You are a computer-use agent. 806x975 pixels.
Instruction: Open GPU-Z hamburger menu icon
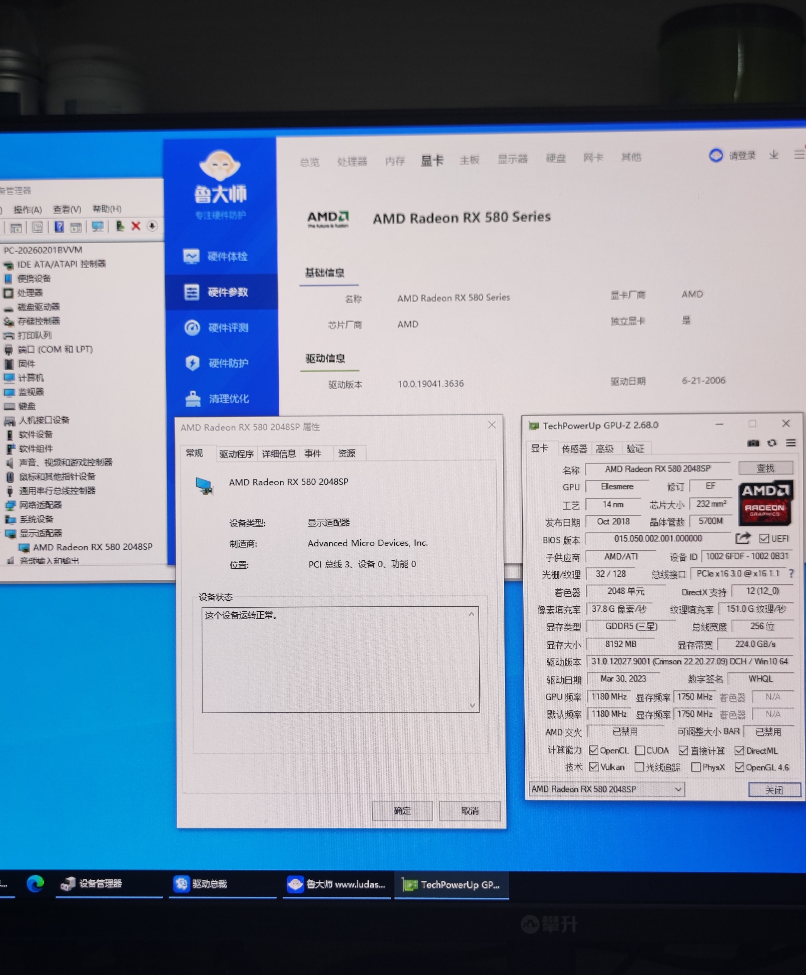tap(791, 443)
